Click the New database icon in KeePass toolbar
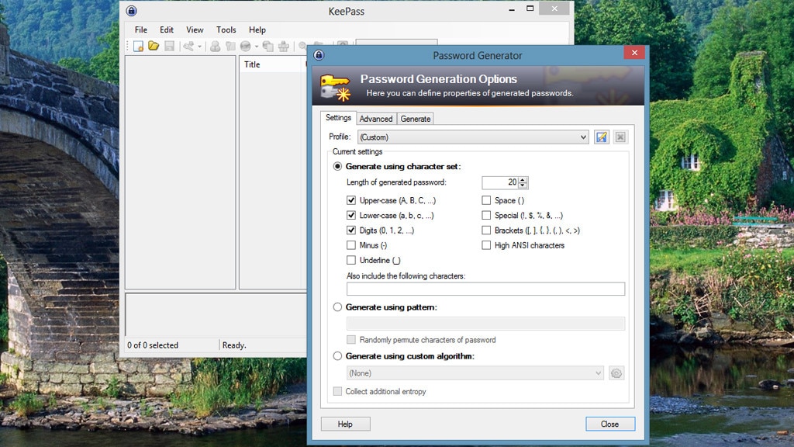 (138, 47)
